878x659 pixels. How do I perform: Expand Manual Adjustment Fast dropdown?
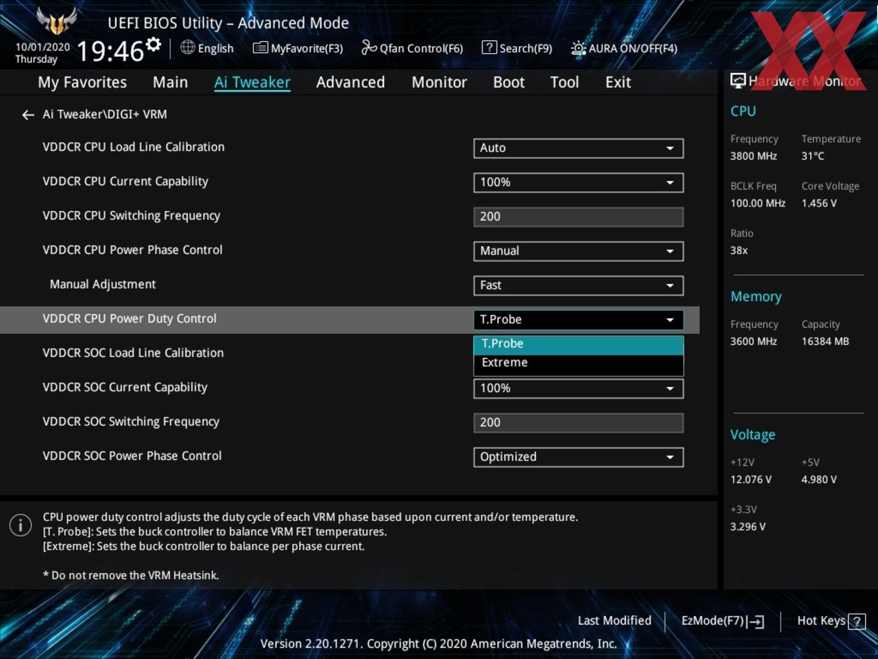578,285
